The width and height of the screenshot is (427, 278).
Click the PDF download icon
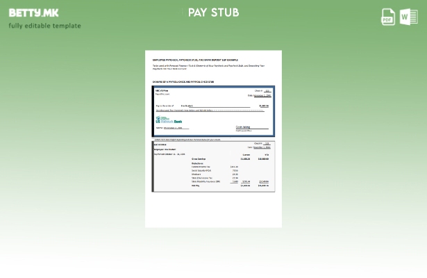point(388,17)
